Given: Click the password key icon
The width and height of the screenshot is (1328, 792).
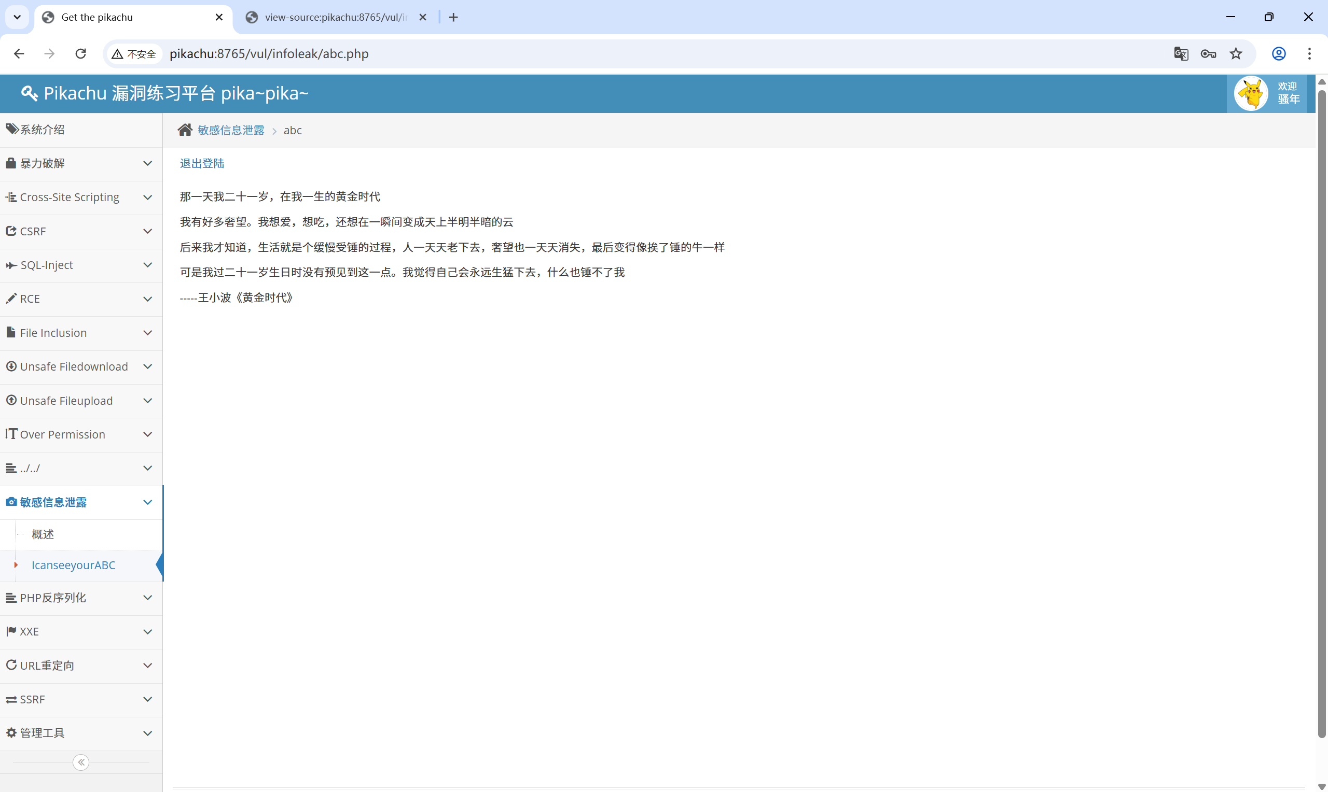Looking at the screenshot, I should tap(1208, 54).
